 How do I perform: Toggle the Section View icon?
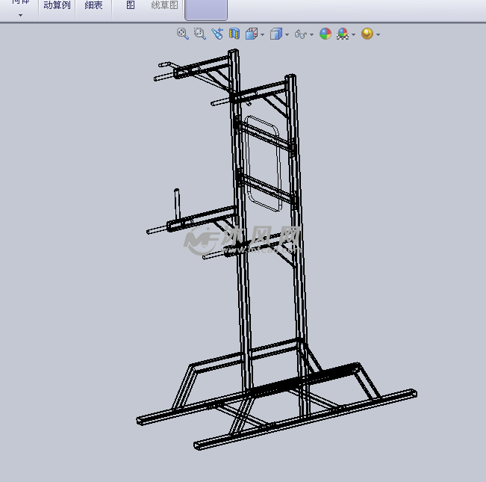(234, 34)
